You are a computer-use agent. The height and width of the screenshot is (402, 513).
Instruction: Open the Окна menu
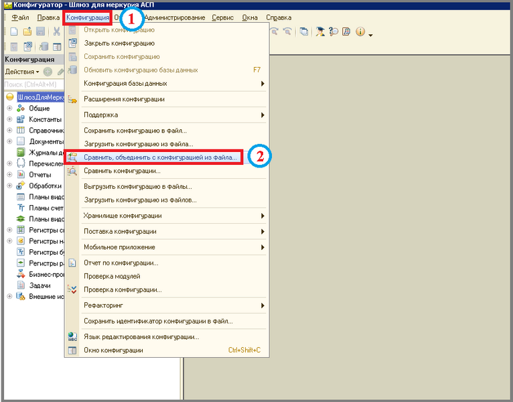point(250,17)
